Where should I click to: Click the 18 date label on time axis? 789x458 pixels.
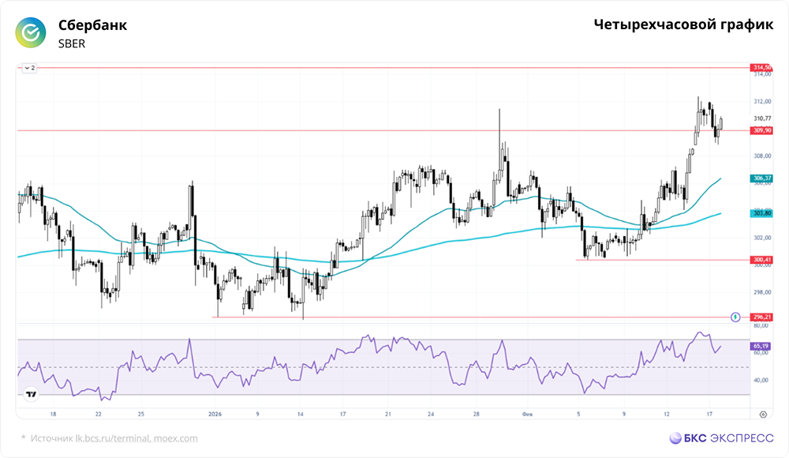point(53,414)
